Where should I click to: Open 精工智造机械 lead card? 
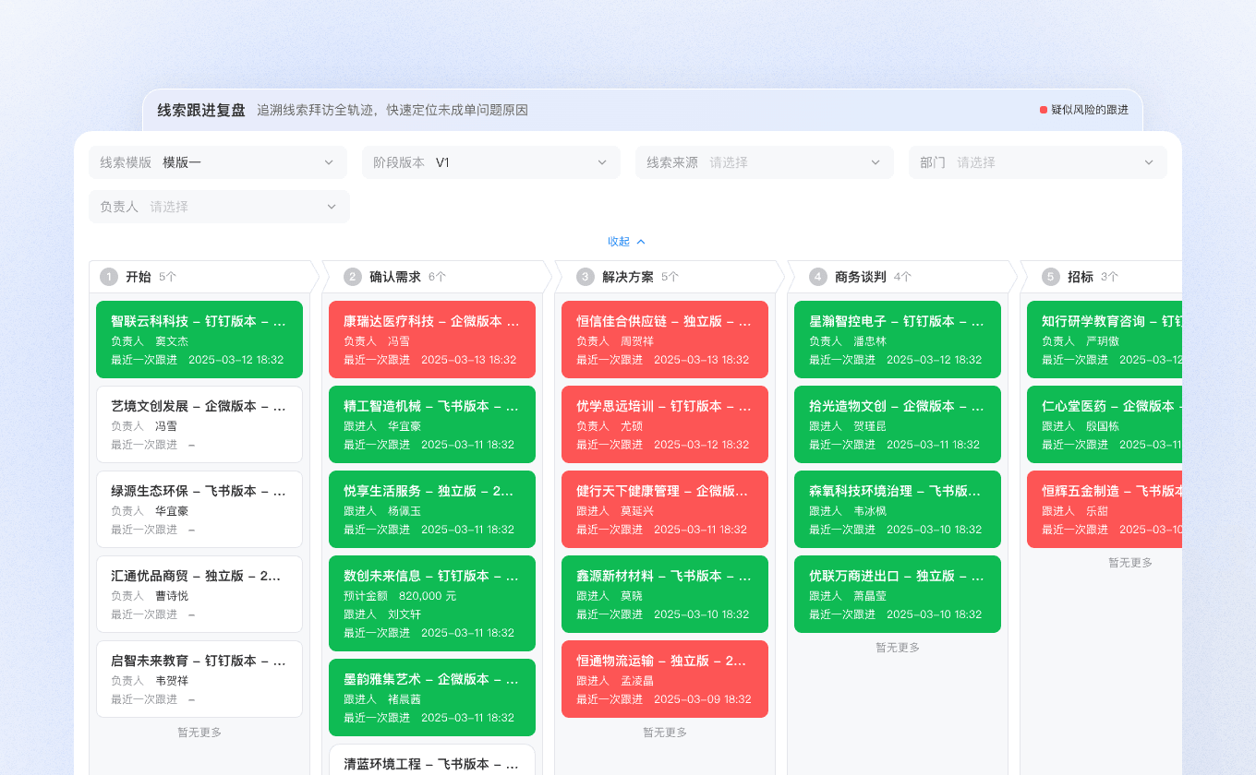click(x=432, y=424)
